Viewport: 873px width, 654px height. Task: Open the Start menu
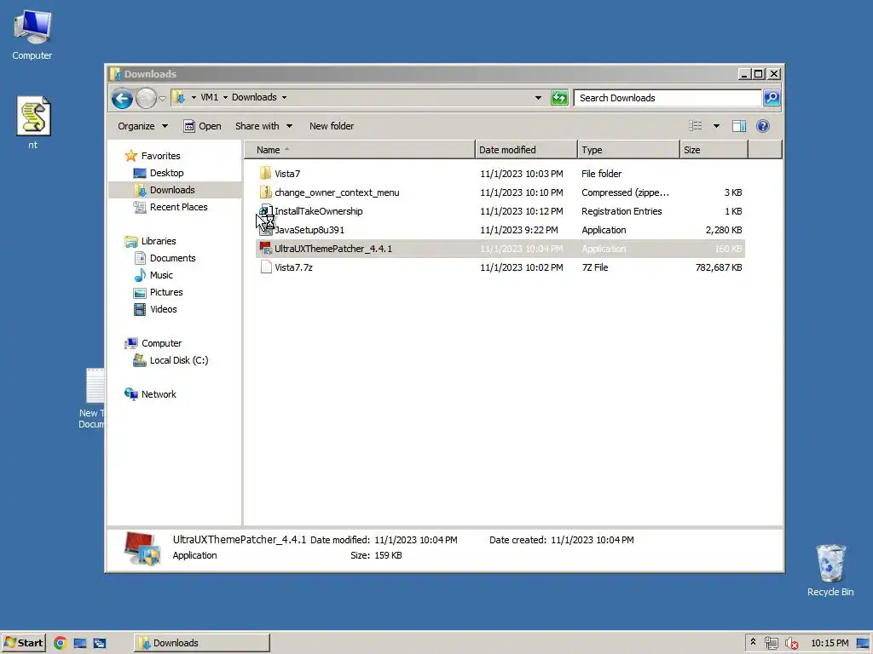23,644
